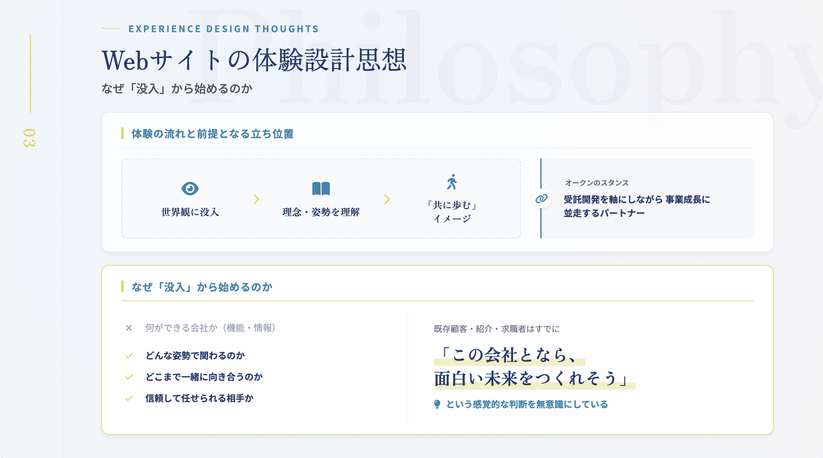The height and width of the screenshot is (458, 823).
Task: Click the 体験の流れと前提となる立ち位置 heading
Action: tap(212, 134)
